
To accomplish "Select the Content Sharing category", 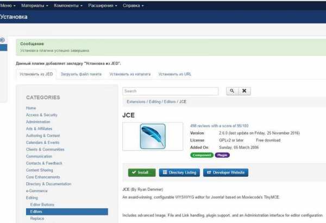I will [40, 170].
